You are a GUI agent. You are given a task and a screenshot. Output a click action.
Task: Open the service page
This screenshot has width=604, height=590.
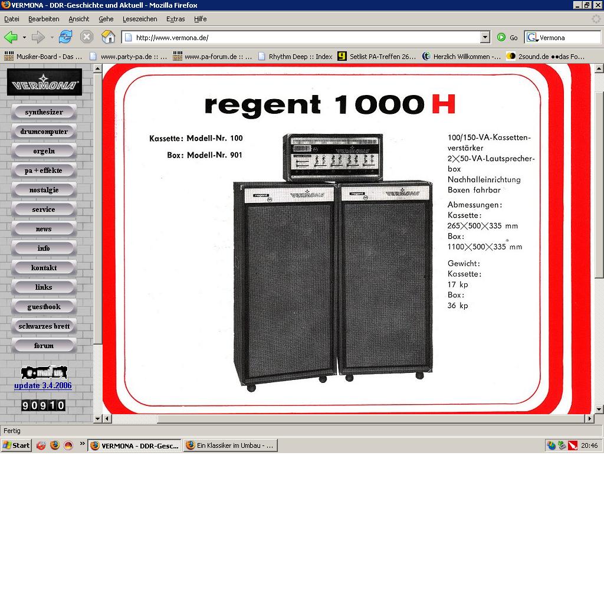(x=44, y=209)
